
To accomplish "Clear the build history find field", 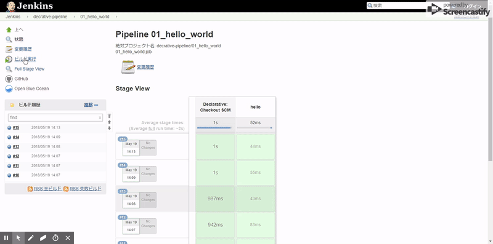I will (100, 117).
